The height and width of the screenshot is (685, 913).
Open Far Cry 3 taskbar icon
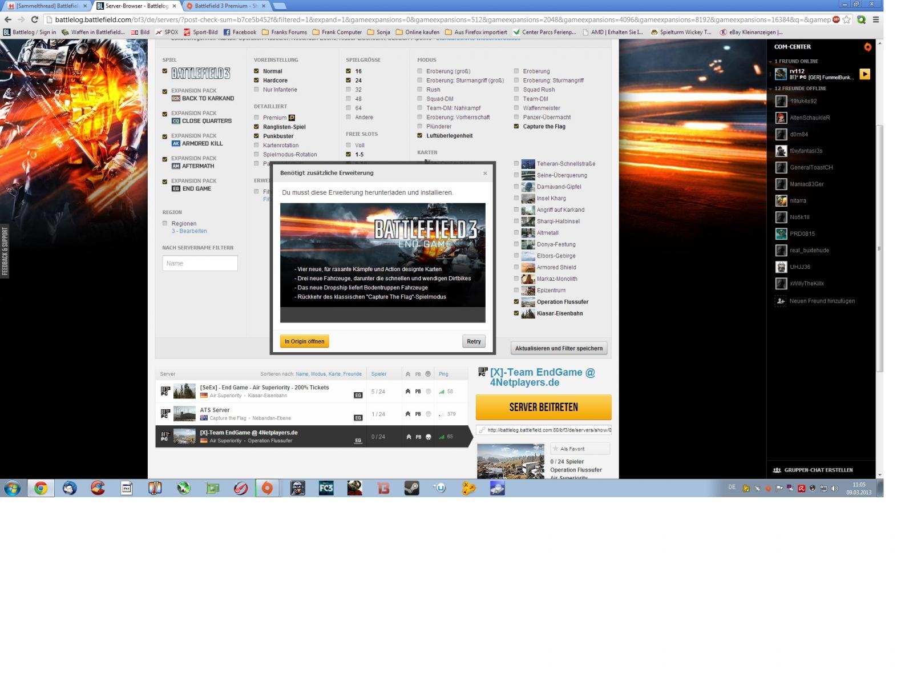click(x=326, y=488)
